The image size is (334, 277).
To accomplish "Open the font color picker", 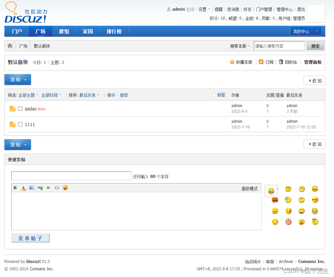I will [x=23, y=188].
